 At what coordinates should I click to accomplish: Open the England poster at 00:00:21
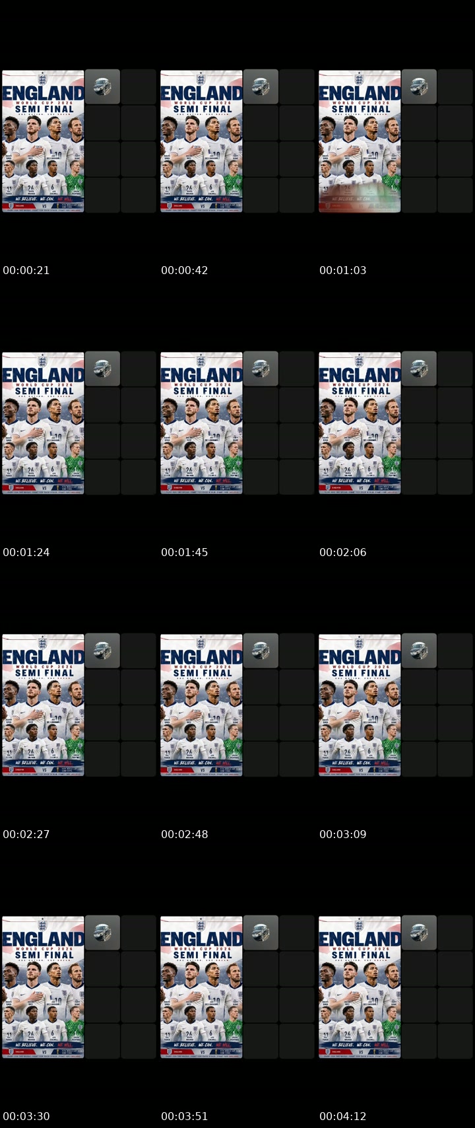43,141
